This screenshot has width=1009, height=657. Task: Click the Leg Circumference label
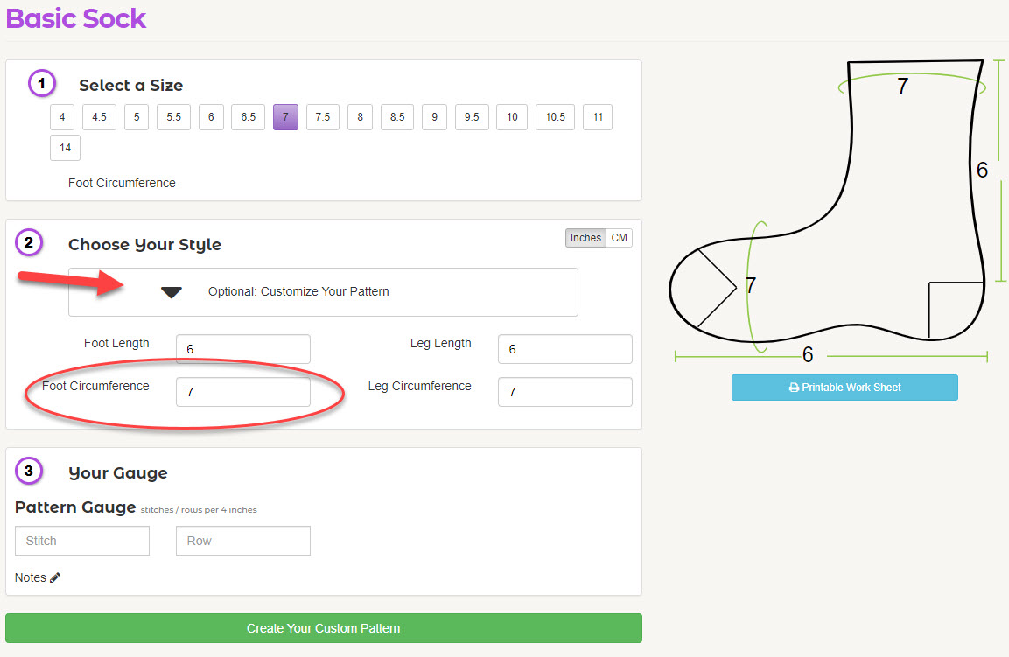click(419, 386)
